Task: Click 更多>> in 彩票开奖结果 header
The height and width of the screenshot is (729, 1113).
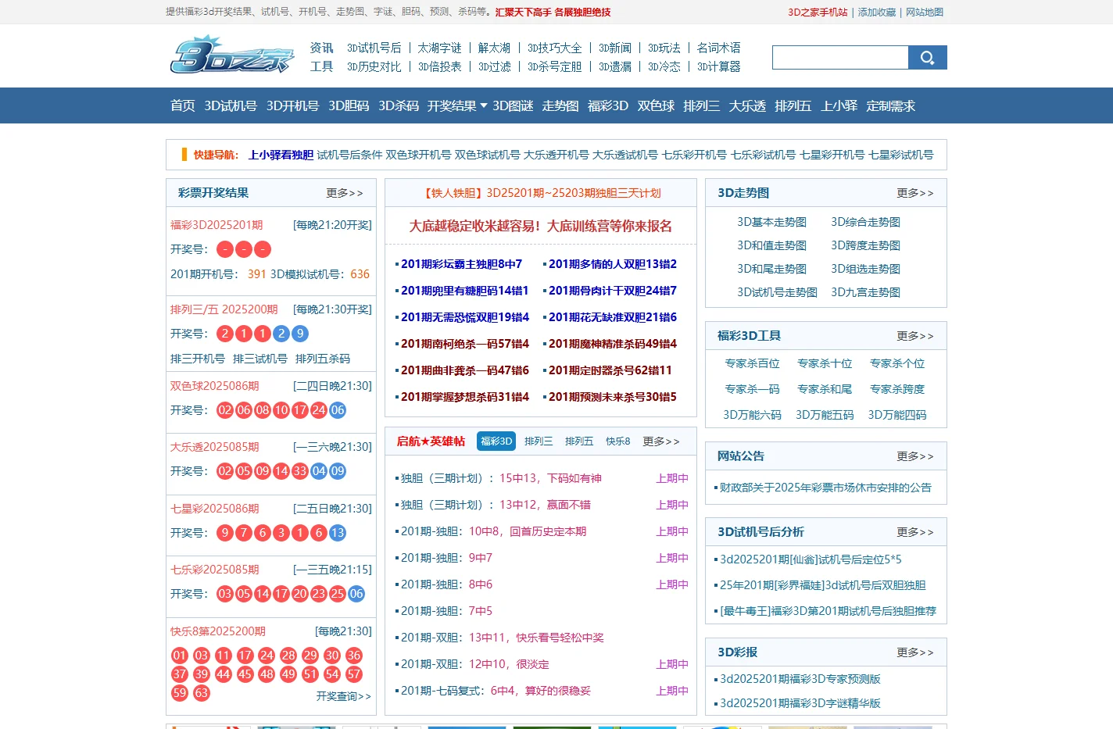Action: pos(345,193)
